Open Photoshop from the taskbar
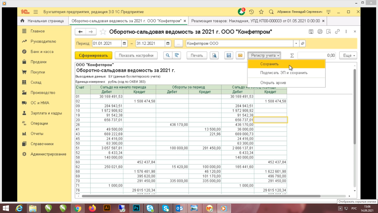 tap(136, 208)
